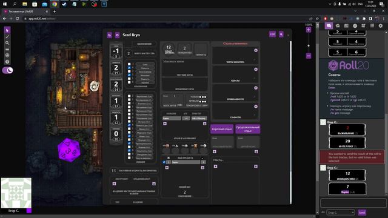Add a resource with plus below rest fields
The height and width of the screenshot is (218, 388).
(x=215, y=151)
